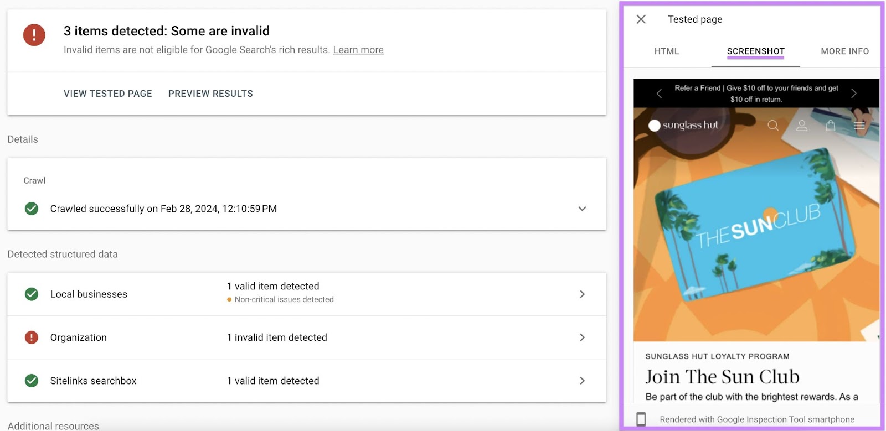This screenshot has width=886, height=431.
Task: Expand Organization row arrow
Action: [582, 337]
